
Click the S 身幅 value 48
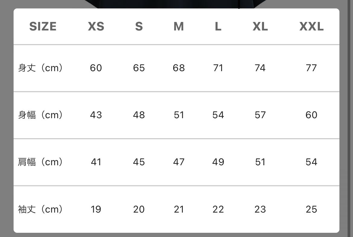click(139, 115)
